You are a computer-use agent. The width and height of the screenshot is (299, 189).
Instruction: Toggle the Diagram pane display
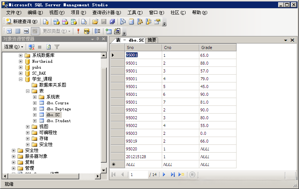coord(9,31)
